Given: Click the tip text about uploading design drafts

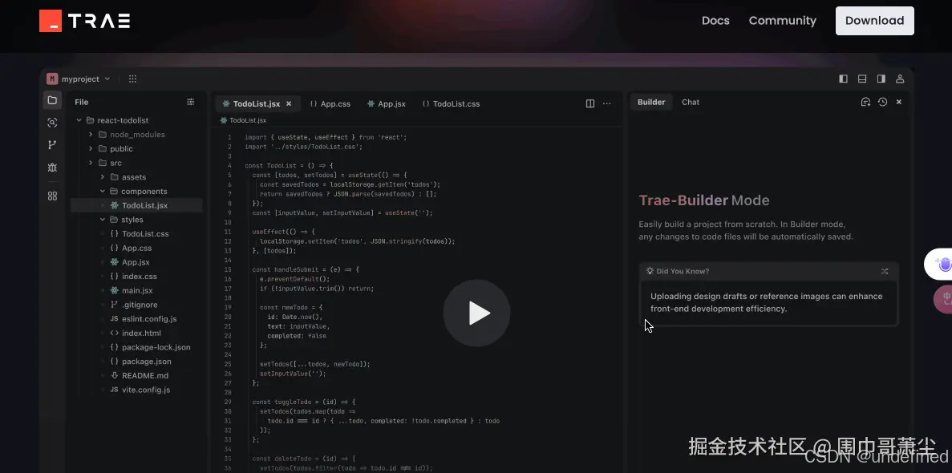Looking at the screenshot, I should click(x=766, y=302).
